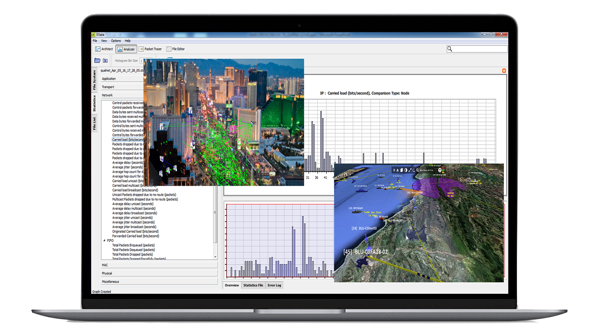The image size is (598, 336).
Task: Select Total Packets Enqueued (packets) statistic
Action: (133, 245)
